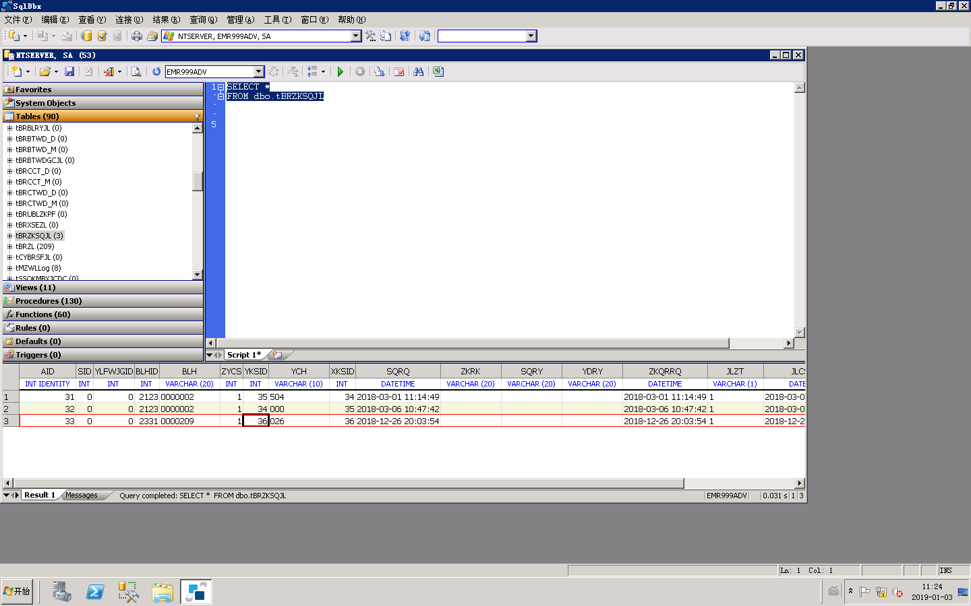Open the System Objects section
The height and width of the screenshot is (606, 971).
pos(102,103)
